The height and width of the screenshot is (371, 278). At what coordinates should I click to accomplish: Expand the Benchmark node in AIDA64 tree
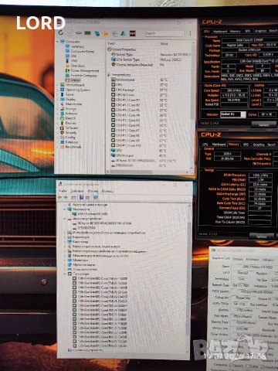point(57,147)
